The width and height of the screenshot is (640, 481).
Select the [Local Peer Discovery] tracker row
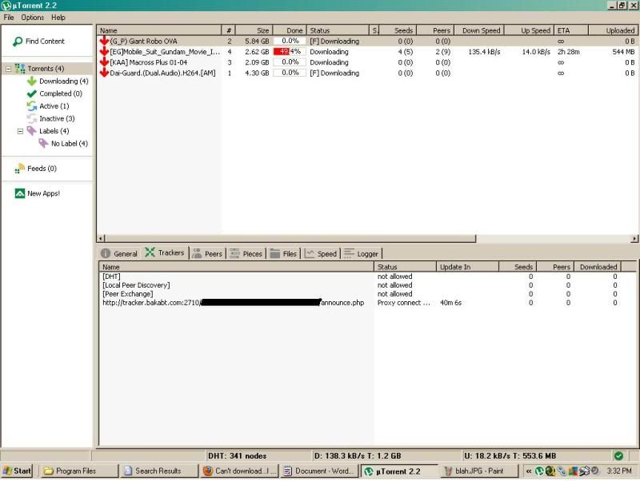click(x=366, y=285)
